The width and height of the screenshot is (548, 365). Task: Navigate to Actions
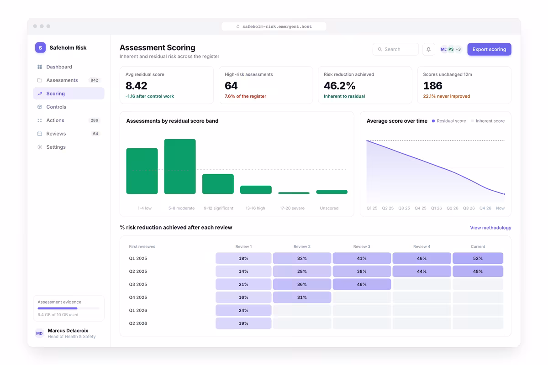click(68, 120)
